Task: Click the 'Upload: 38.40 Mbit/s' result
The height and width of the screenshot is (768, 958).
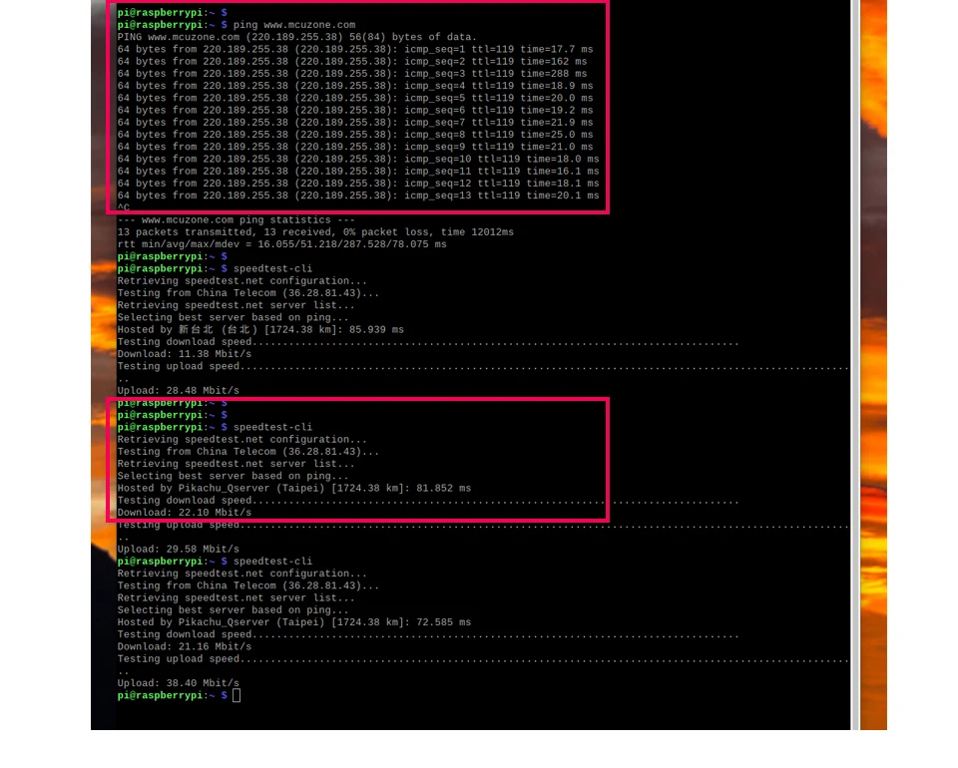Action: tap(178, 683)
